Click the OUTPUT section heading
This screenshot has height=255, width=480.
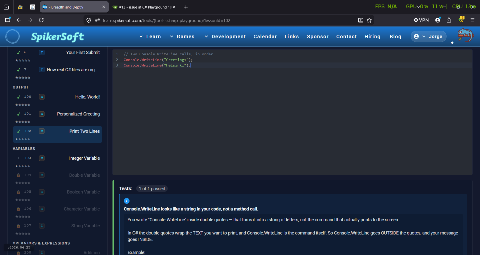[x=21, y=87]
